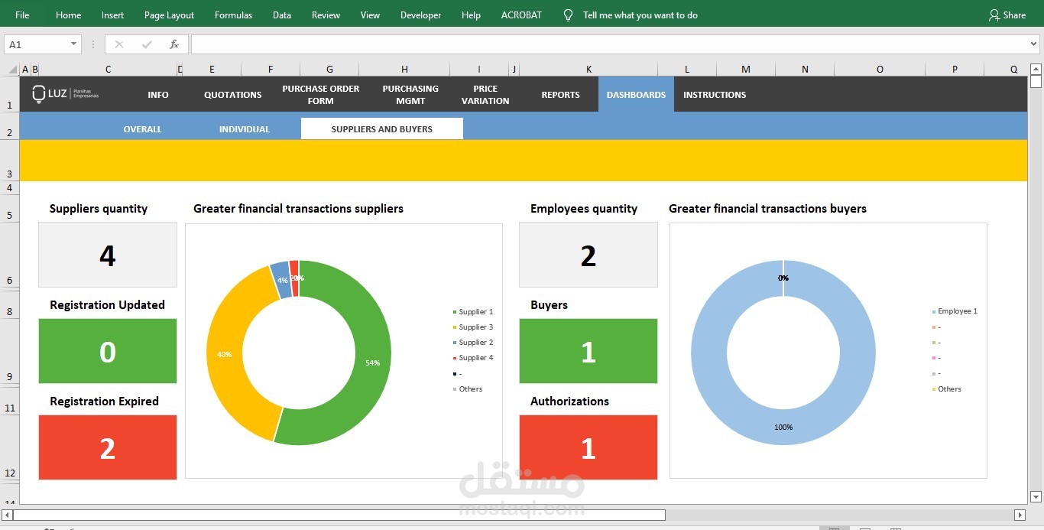Click the Registration Updated green box

(108, 351)
